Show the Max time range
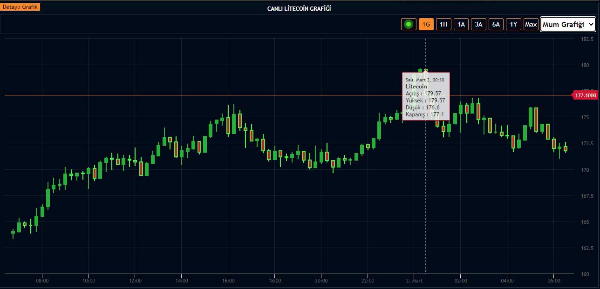 tap(531, 24)
